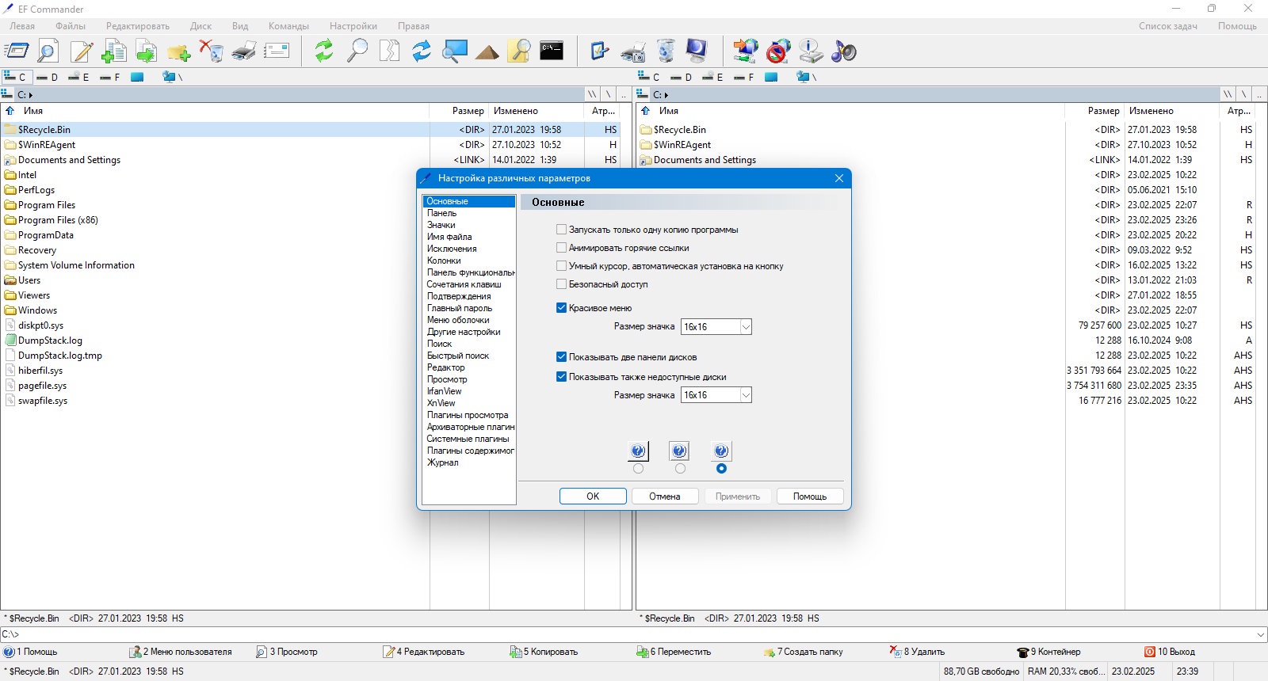The width and height of the screenshot is (1268, 681).
Task: Click '7 Создать папку' function key button
Action: 804,652
